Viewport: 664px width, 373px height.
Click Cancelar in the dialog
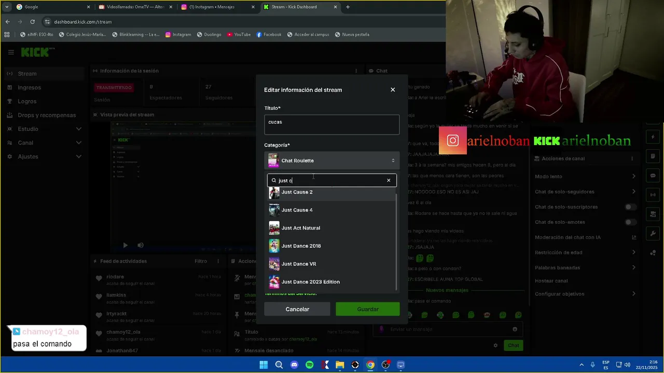tap(297, 309)
